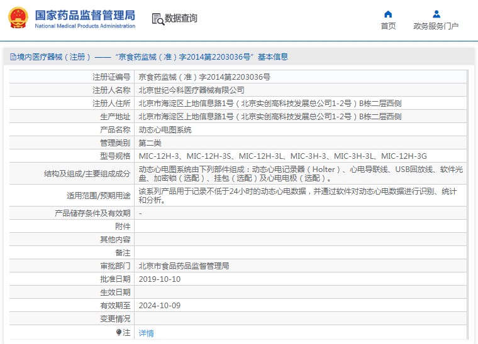Click the product name 动态心电图系统

[165, 130]
